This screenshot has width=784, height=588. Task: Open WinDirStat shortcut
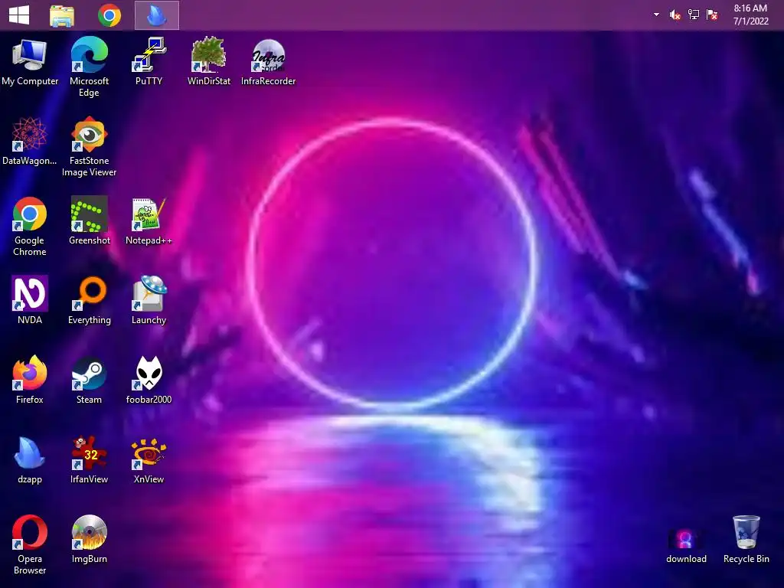click(x=208, y=62)
